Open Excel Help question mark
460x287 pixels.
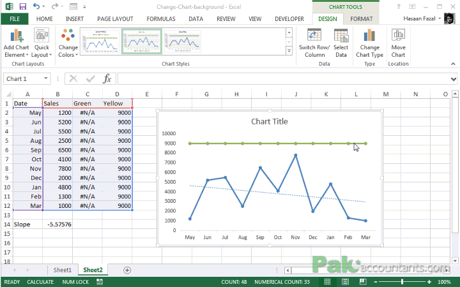click(399, 6)
